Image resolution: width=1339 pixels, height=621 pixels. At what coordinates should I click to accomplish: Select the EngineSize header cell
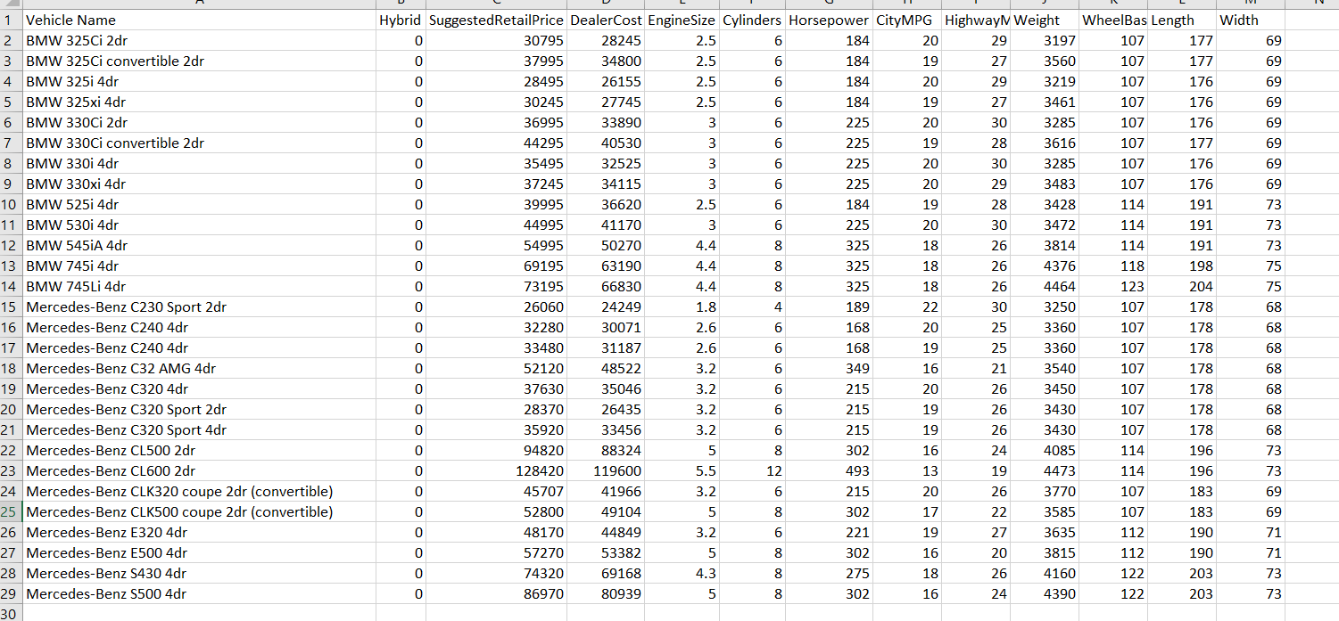682,20
